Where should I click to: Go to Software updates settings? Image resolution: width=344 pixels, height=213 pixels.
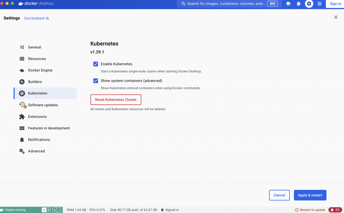(43, 105)
